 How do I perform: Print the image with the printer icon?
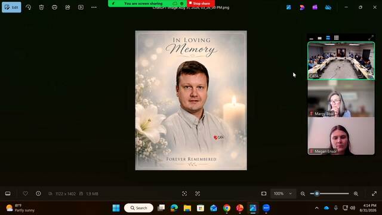(x=54, y=7)
